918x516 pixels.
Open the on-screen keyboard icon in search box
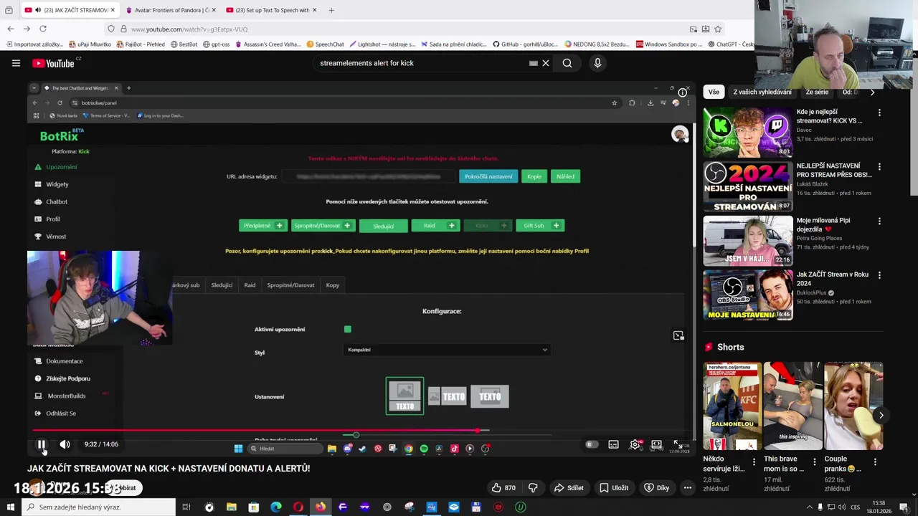533,63
